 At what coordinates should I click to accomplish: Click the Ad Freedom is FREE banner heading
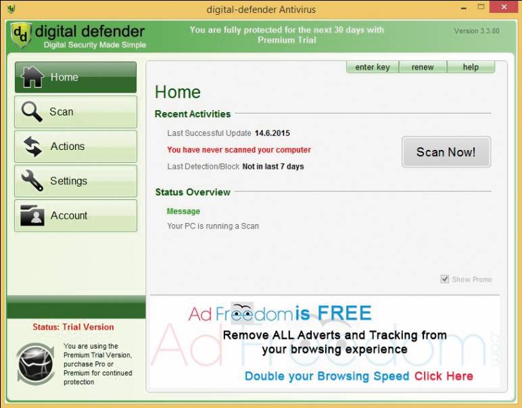pos(280,313)
